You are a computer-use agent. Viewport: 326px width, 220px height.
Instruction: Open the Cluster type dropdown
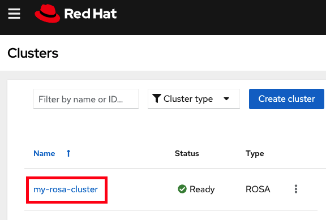[x=194, y=99]
